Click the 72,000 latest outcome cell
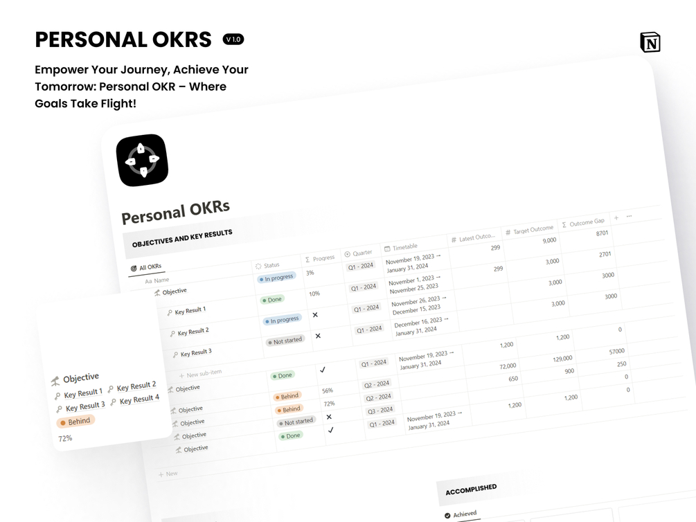Image resolution: width=696 pixels, height=522 pixels. pyautogui.click(x=508, y=366)
